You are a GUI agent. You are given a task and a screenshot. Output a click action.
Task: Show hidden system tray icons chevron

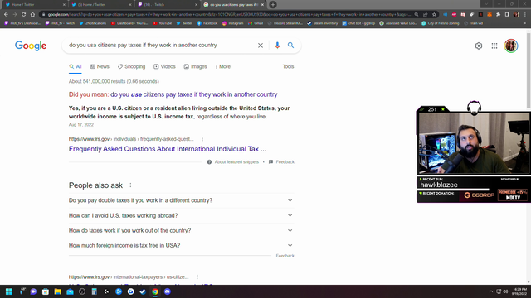tap(490, 291)
